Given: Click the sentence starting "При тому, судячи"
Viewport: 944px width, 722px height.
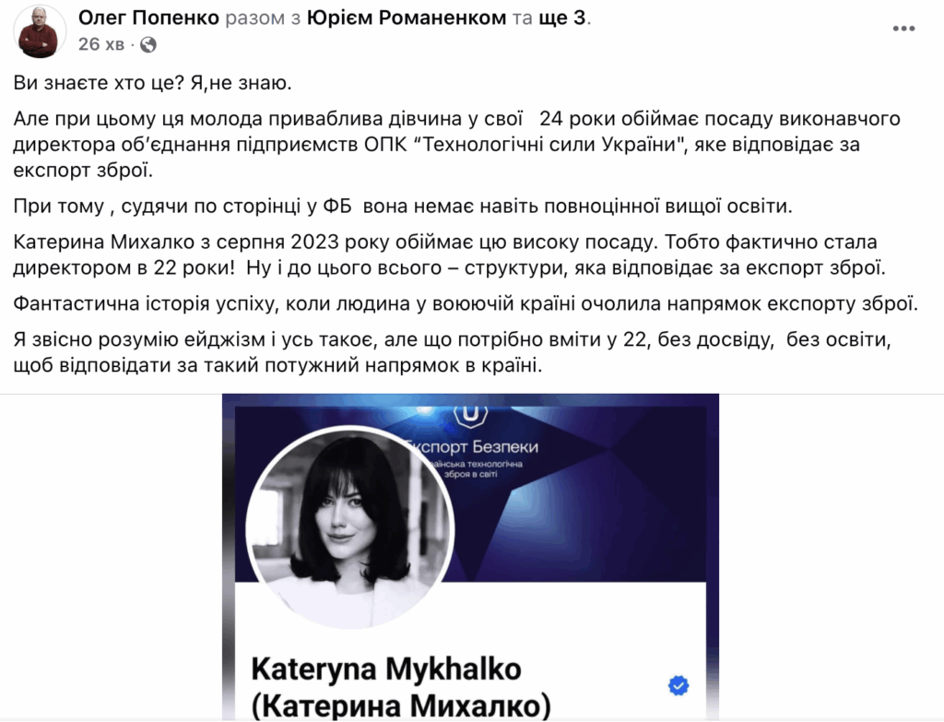Looking at the screenshot, I should (x=403, y=207).
